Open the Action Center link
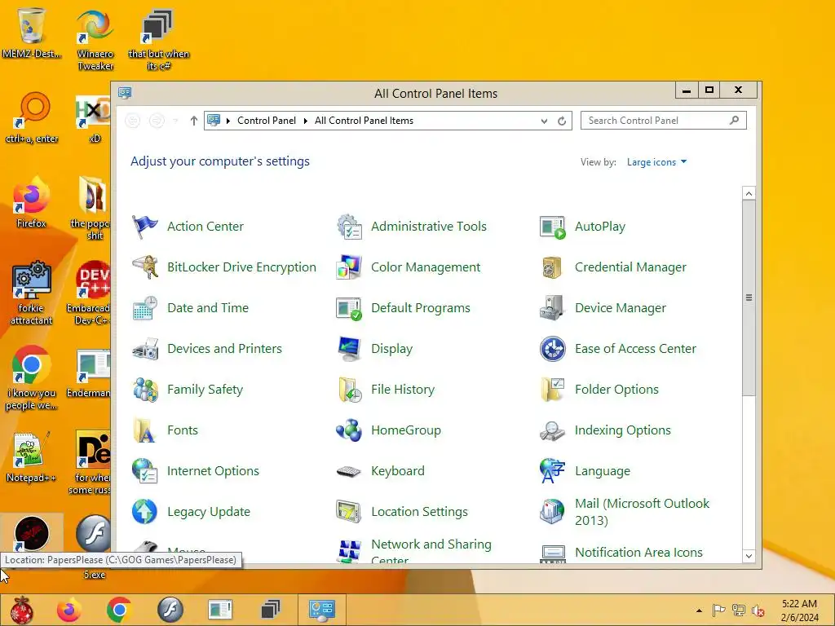The image size is (835, 626). (205, 227)
